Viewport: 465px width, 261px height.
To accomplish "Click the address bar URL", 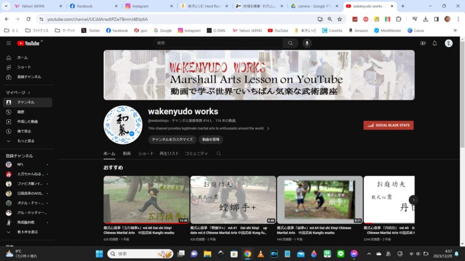I will 98,19.
